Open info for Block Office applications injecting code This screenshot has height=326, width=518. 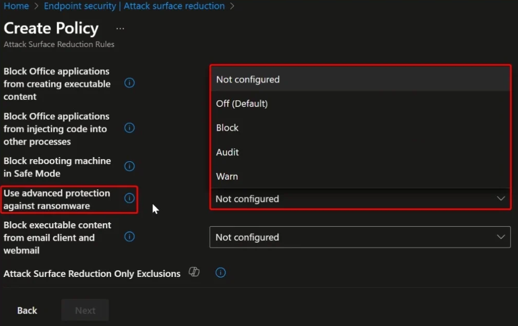coord(129,128)
